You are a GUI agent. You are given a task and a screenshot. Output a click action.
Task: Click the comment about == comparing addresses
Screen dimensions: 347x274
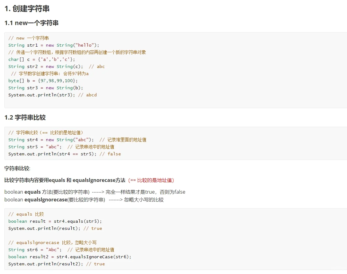coord(46,132)
